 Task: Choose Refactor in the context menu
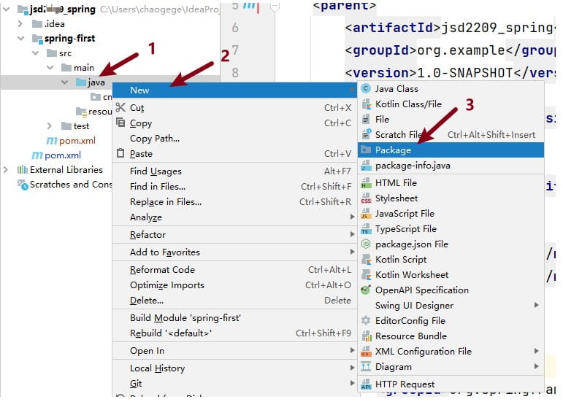coord(235,235)
